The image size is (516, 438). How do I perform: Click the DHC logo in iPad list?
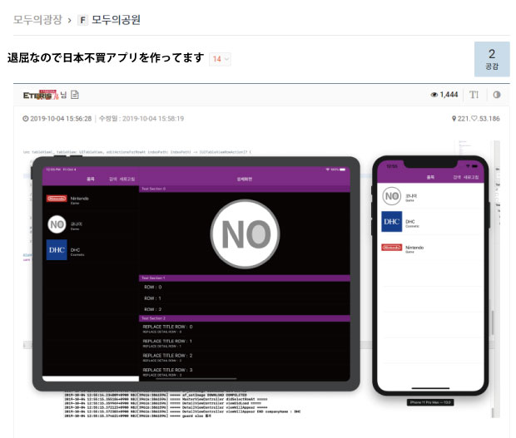[x=56, y=250]
